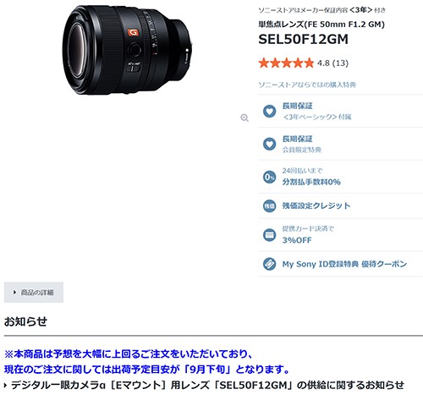Click the 残価 credit round icon
This screenshot has width=423, height=395.
coord(269,206)
